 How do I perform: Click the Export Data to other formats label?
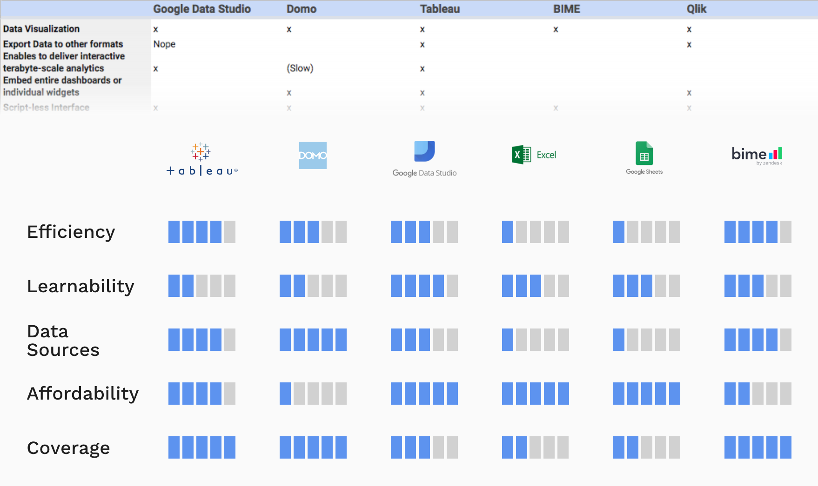tap(63, 44)
